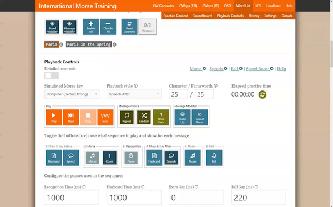333x207 pixels.
Task: Toggle Message Visibility eye button
Action: (69, 27)
